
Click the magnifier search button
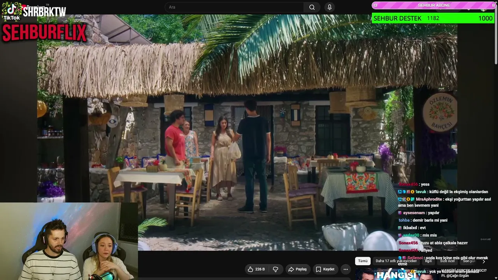pyautogui.click(x=312, y=7)
